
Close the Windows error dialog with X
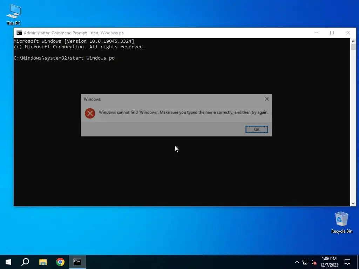tap(267, 99)
